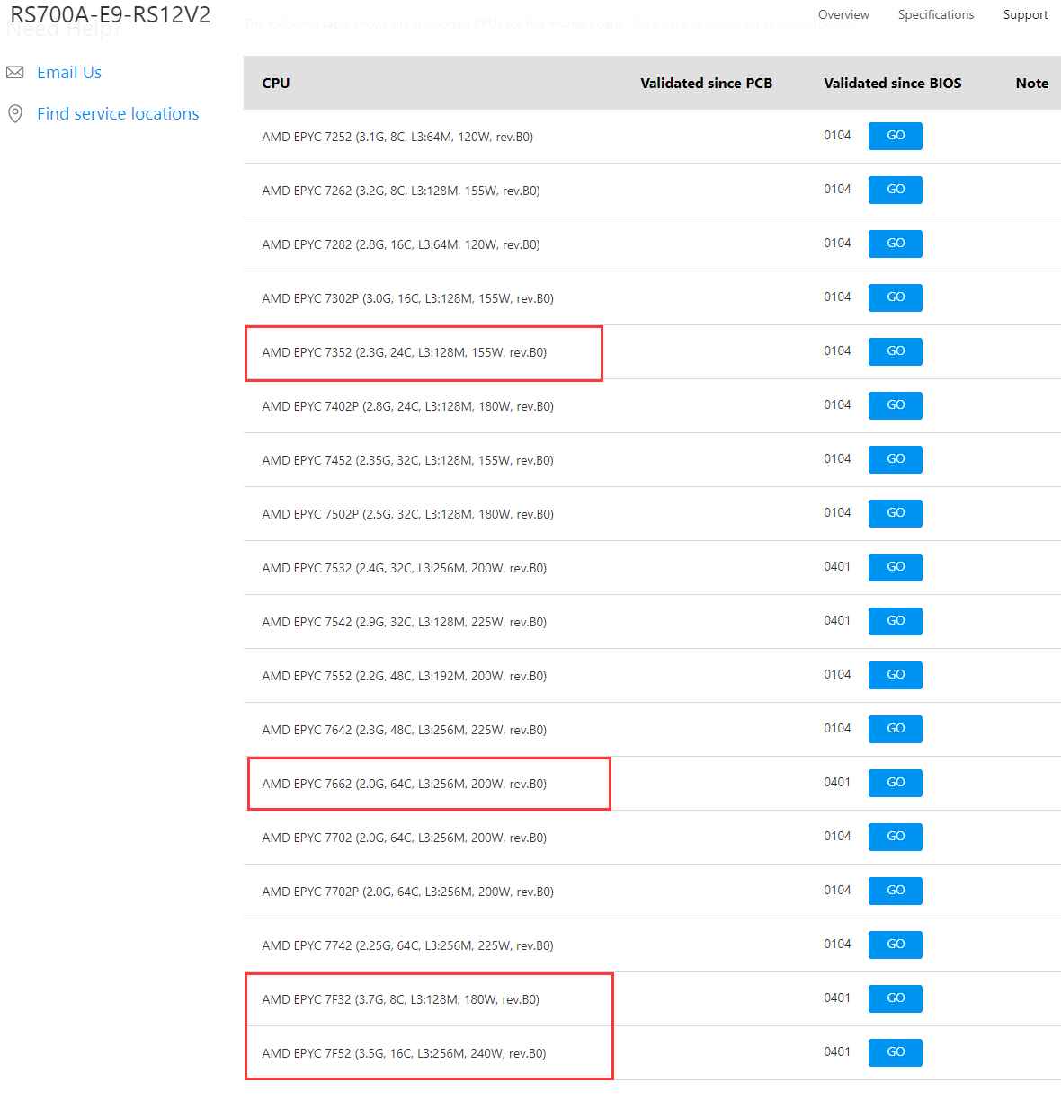This screenshot has width=1061, height=1109.
Task: Select the AMD EPYC 7252 CPU name
Action: pos(397,137)
